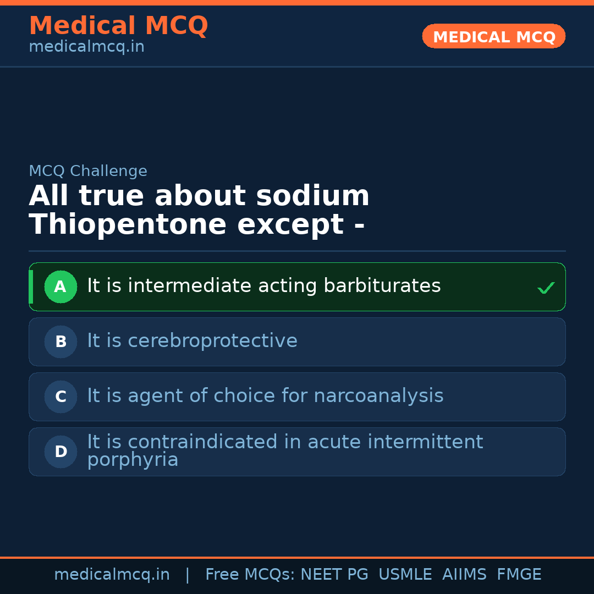Viewport: 594px width, 594px height.
Task: Pick the 'It is cerebroprotective' answer text
Action: [192, 341]
